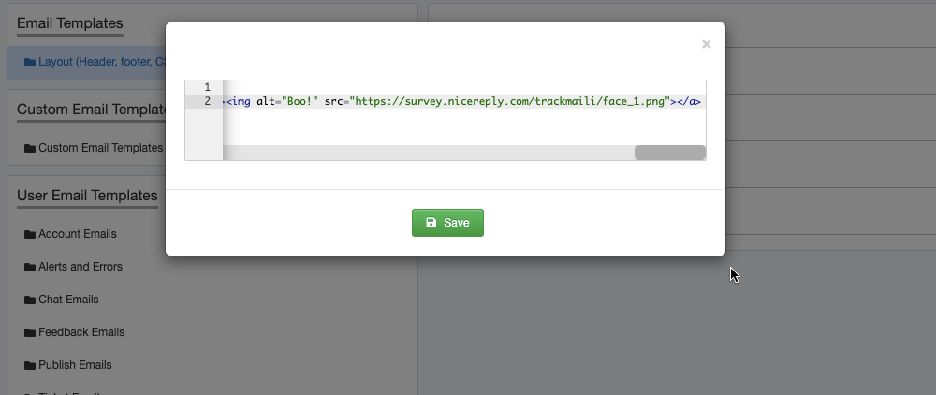Click line number 2 in editor gutter
The image size is (936, 395).
pos(207,101)
